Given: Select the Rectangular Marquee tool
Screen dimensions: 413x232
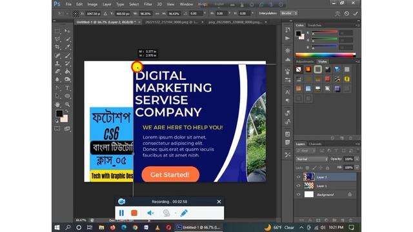Looking at the screenshot, I should click(57, 31).
